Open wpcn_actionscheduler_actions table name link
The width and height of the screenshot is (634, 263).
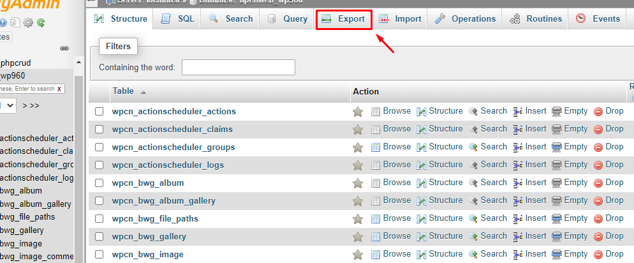coord(174,111)
